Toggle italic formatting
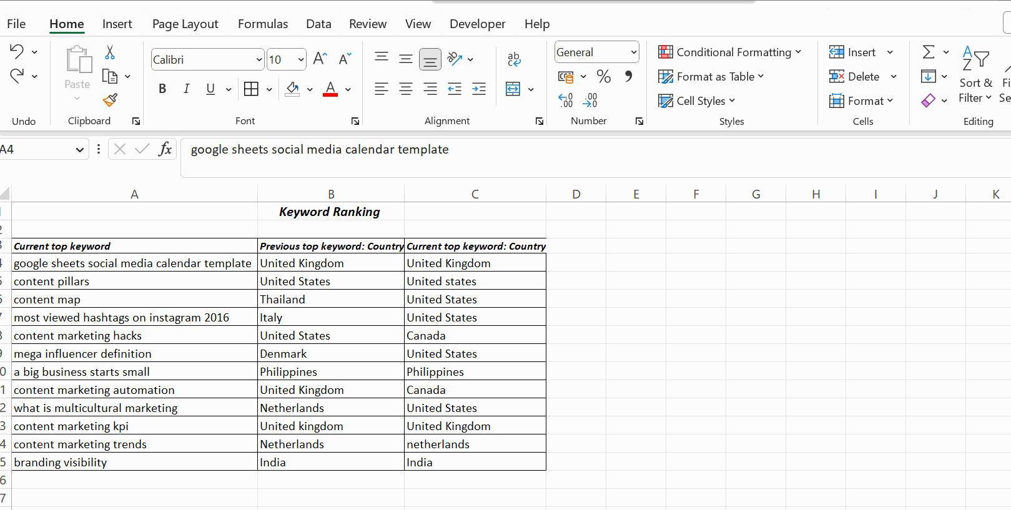The image size is (1011, 510). tap(186, 89)
